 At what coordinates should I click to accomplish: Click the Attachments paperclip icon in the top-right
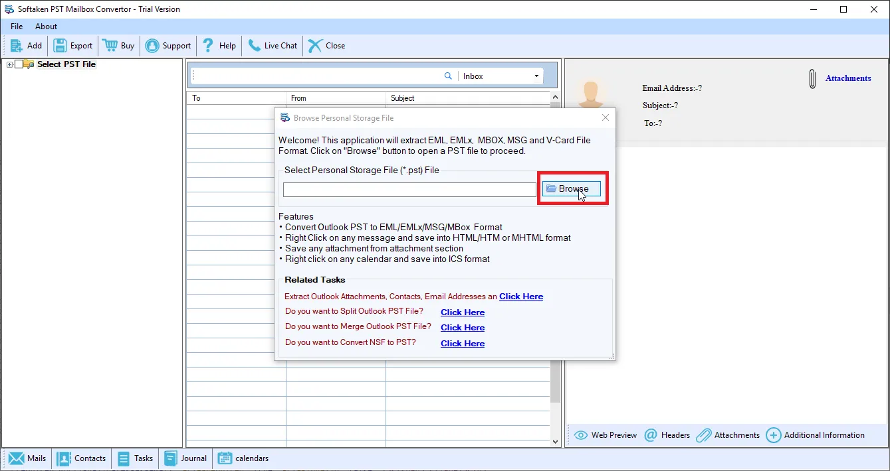[812, 78]
